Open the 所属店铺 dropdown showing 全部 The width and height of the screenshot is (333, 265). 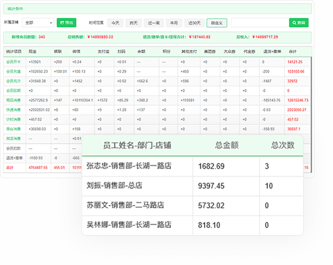[38, 23]
